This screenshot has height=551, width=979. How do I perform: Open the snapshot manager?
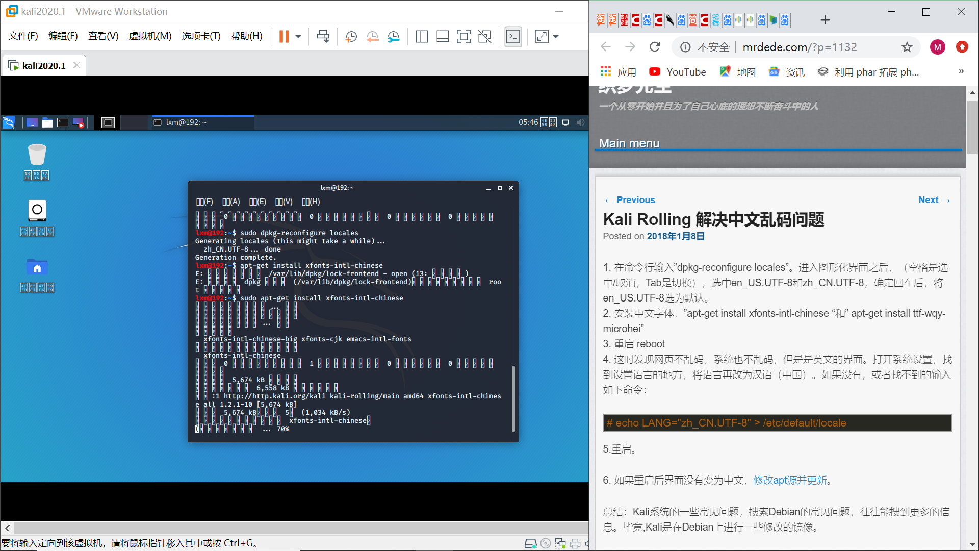pos(393,36)
